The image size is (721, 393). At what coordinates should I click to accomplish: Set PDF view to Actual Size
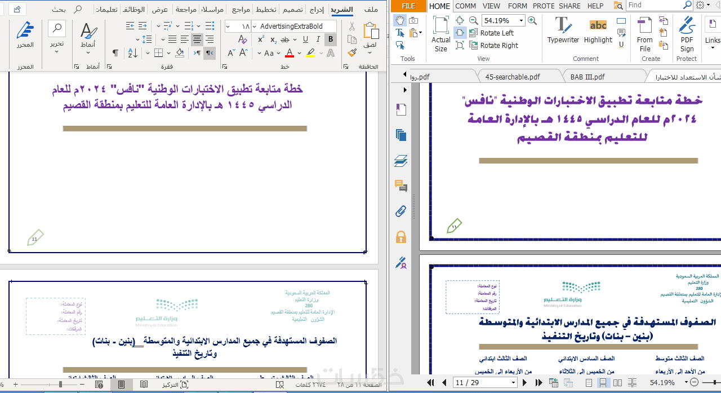[x=441, y=34]
